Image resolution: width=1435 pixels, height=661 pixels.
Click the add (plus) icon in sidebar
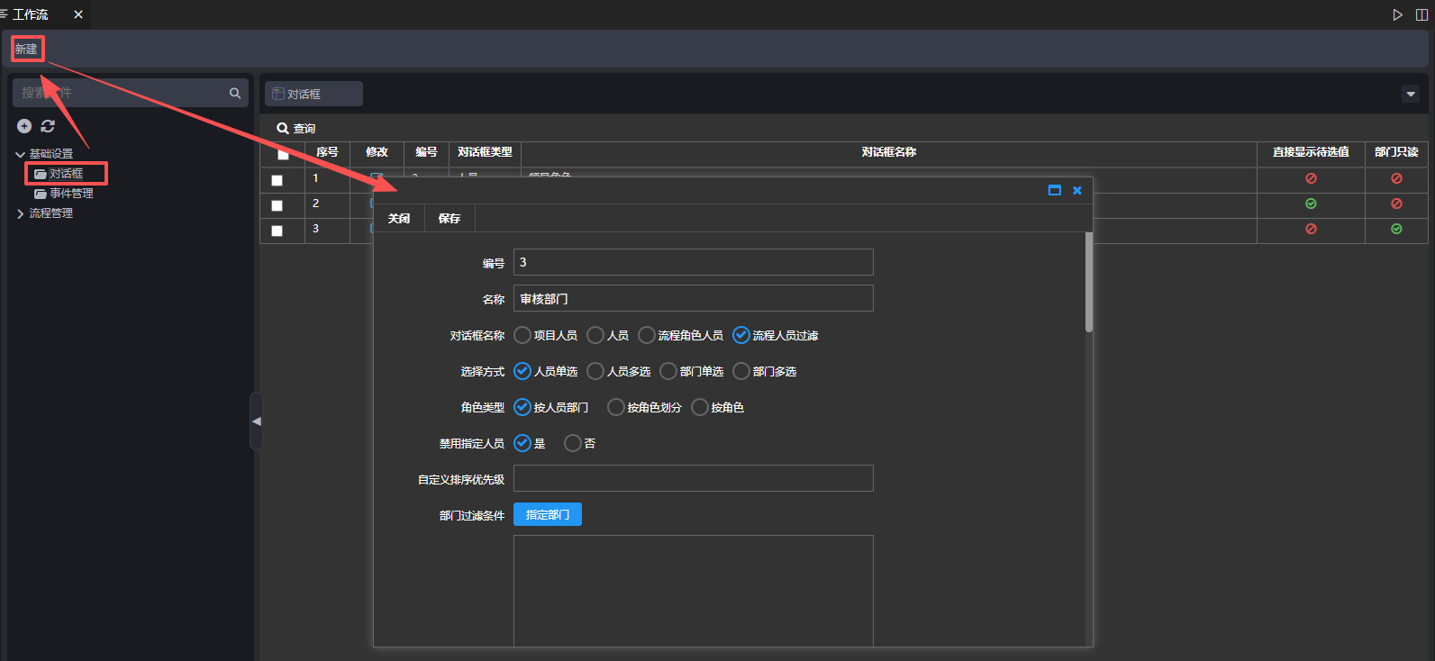tap(24, 126)
